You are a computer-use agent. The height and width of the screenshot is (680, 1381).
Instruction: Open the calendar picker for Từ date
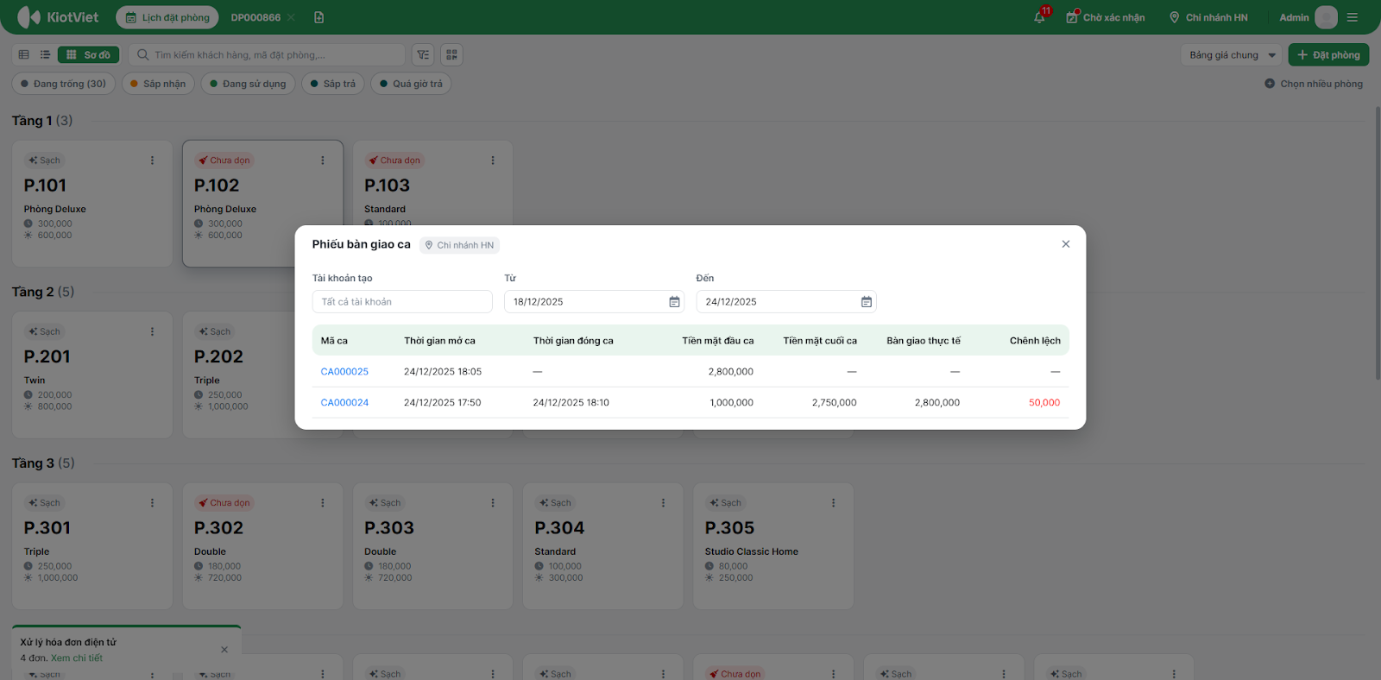[x=674, y=302]
